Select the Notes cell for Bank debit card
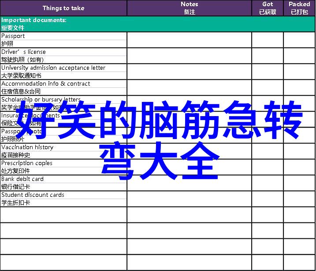Viewport: 316px width, 271px height. click(x=189, y=183)
